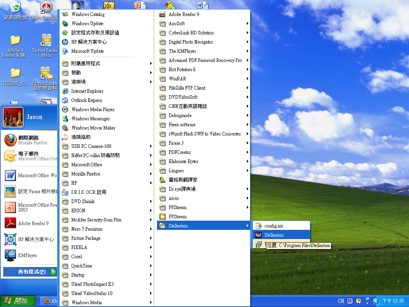Click the Windows Movie Maker icon
409x307 pixels.
(65, 128)
